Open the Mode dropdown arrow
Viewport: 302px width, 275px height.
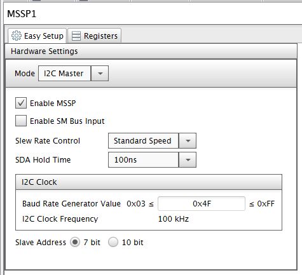[100, 74]
